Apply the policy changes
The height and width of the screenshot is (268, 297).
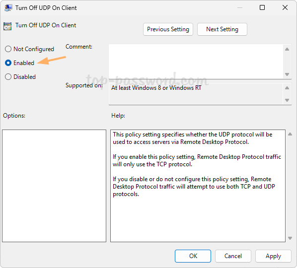(x=273, y=256)
